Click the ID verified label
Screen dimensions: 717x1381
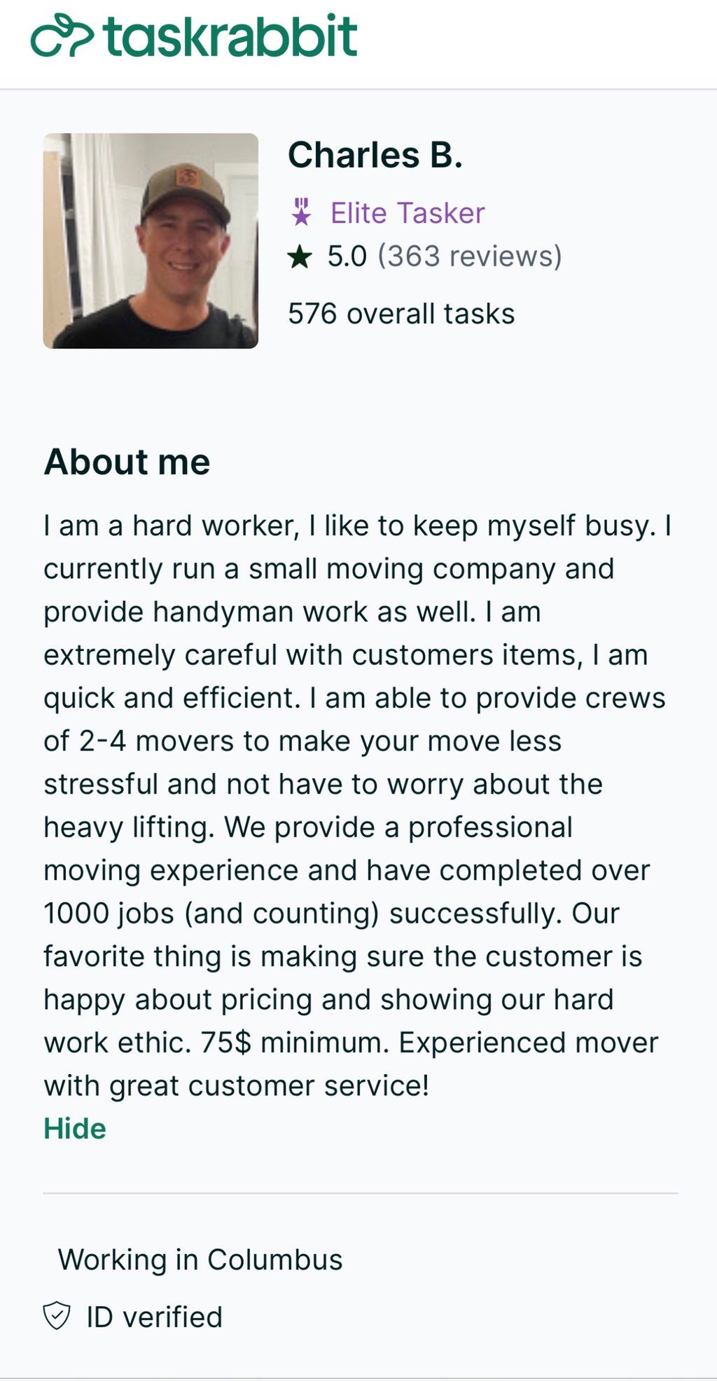coord(154,1317)
